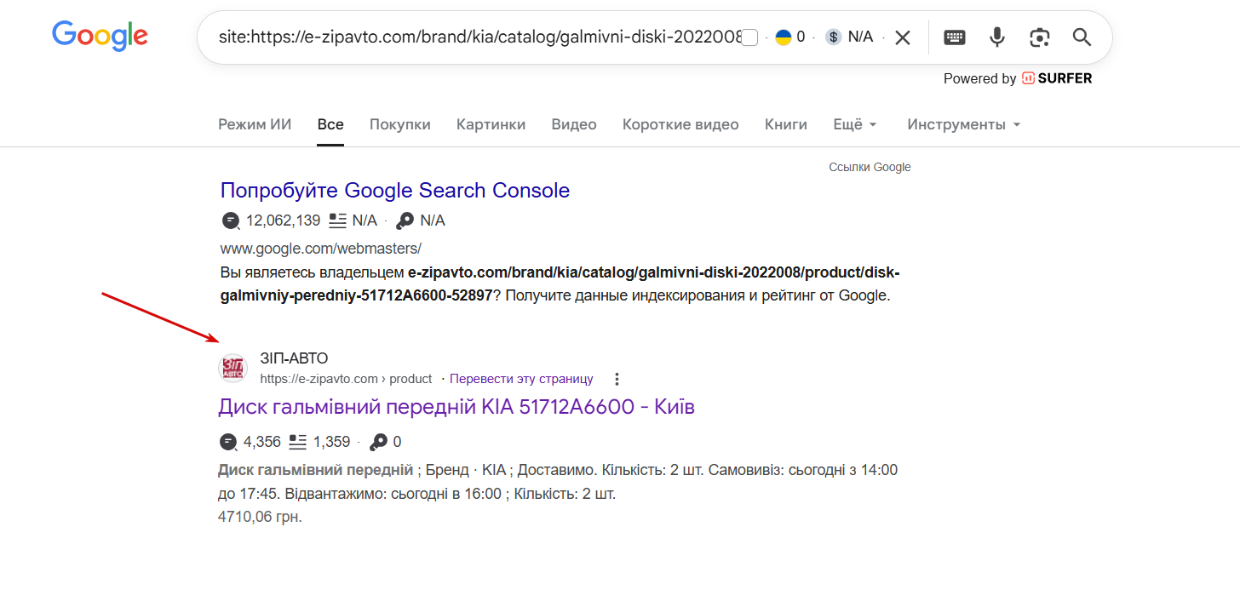Open Попробуйте Google Search Console link
The height and width of the screenshot is (607, 1240).
point(395,190)
